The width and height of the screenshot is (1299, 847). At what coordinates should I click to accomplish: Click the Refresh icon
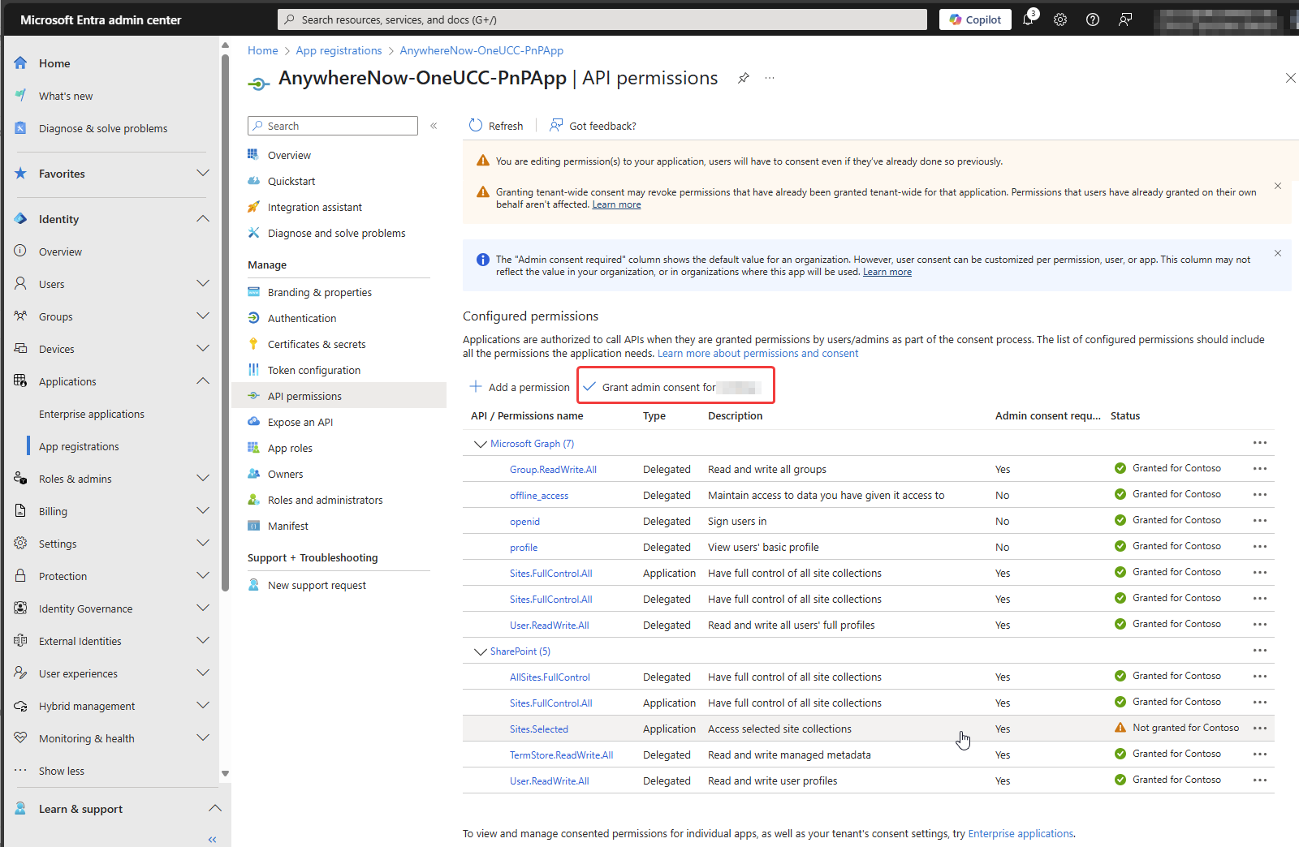coord(476,126)
